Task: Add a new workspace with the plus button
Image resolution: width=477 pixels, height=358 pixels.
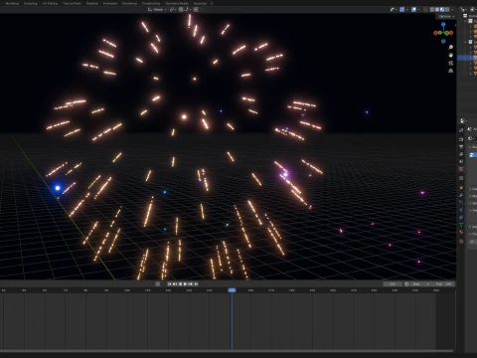Action: (212, 3)
